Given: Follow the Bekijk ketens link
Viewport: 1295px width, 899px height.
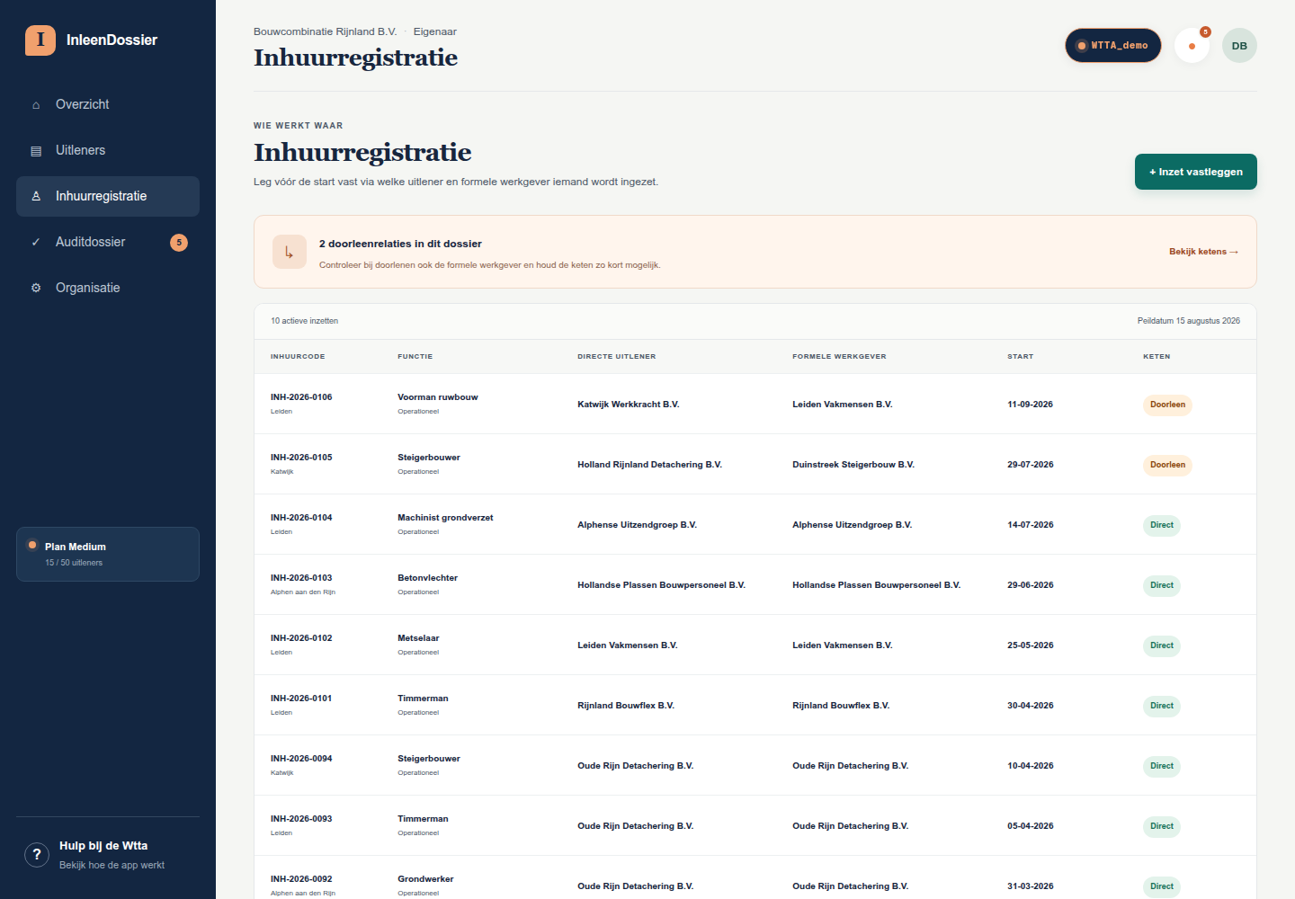Looking at the screenshot, I should (x=1203, y=252).
